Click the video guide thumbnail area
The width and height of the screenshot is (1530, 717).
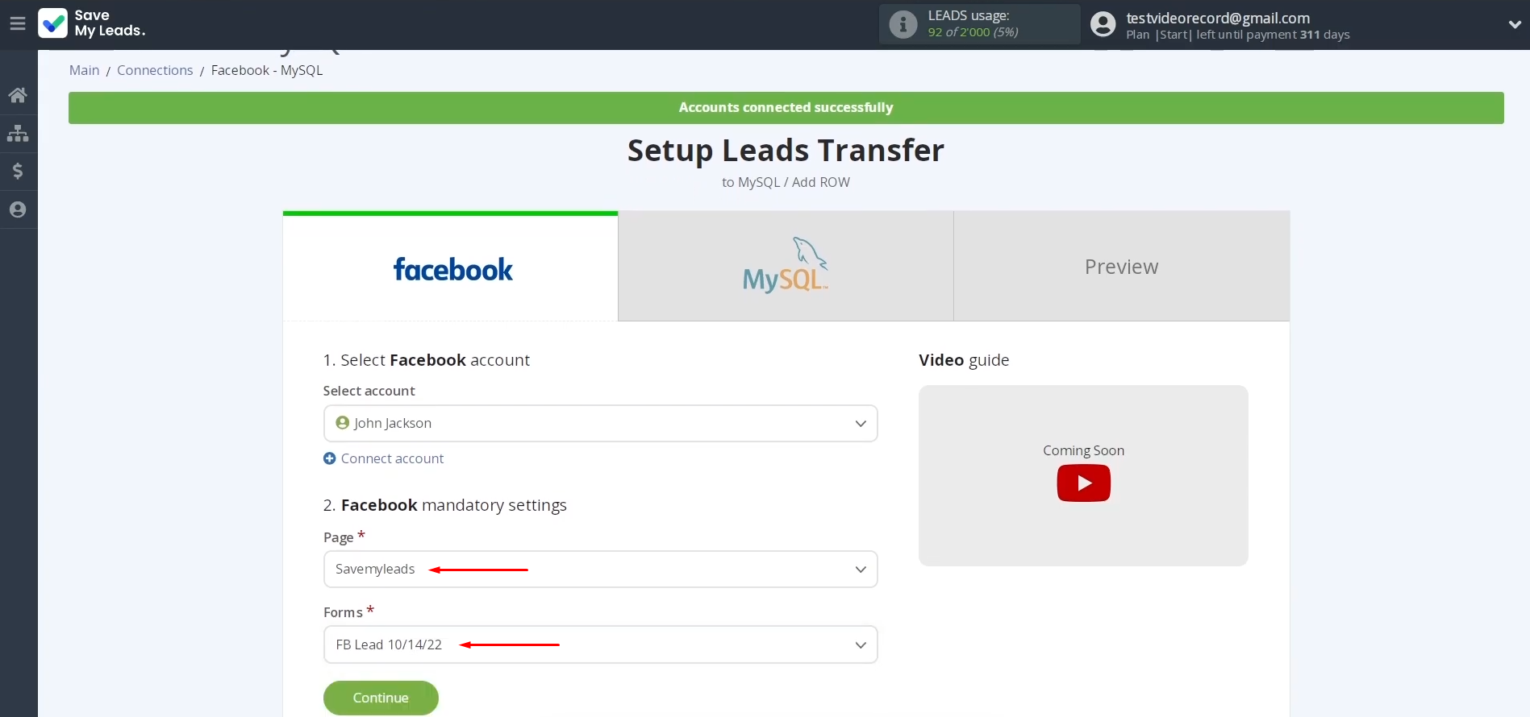pos(1083,475)
